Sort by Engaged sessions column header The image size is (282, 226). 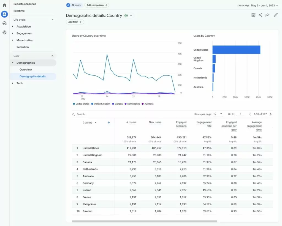[x=181, y=124]
